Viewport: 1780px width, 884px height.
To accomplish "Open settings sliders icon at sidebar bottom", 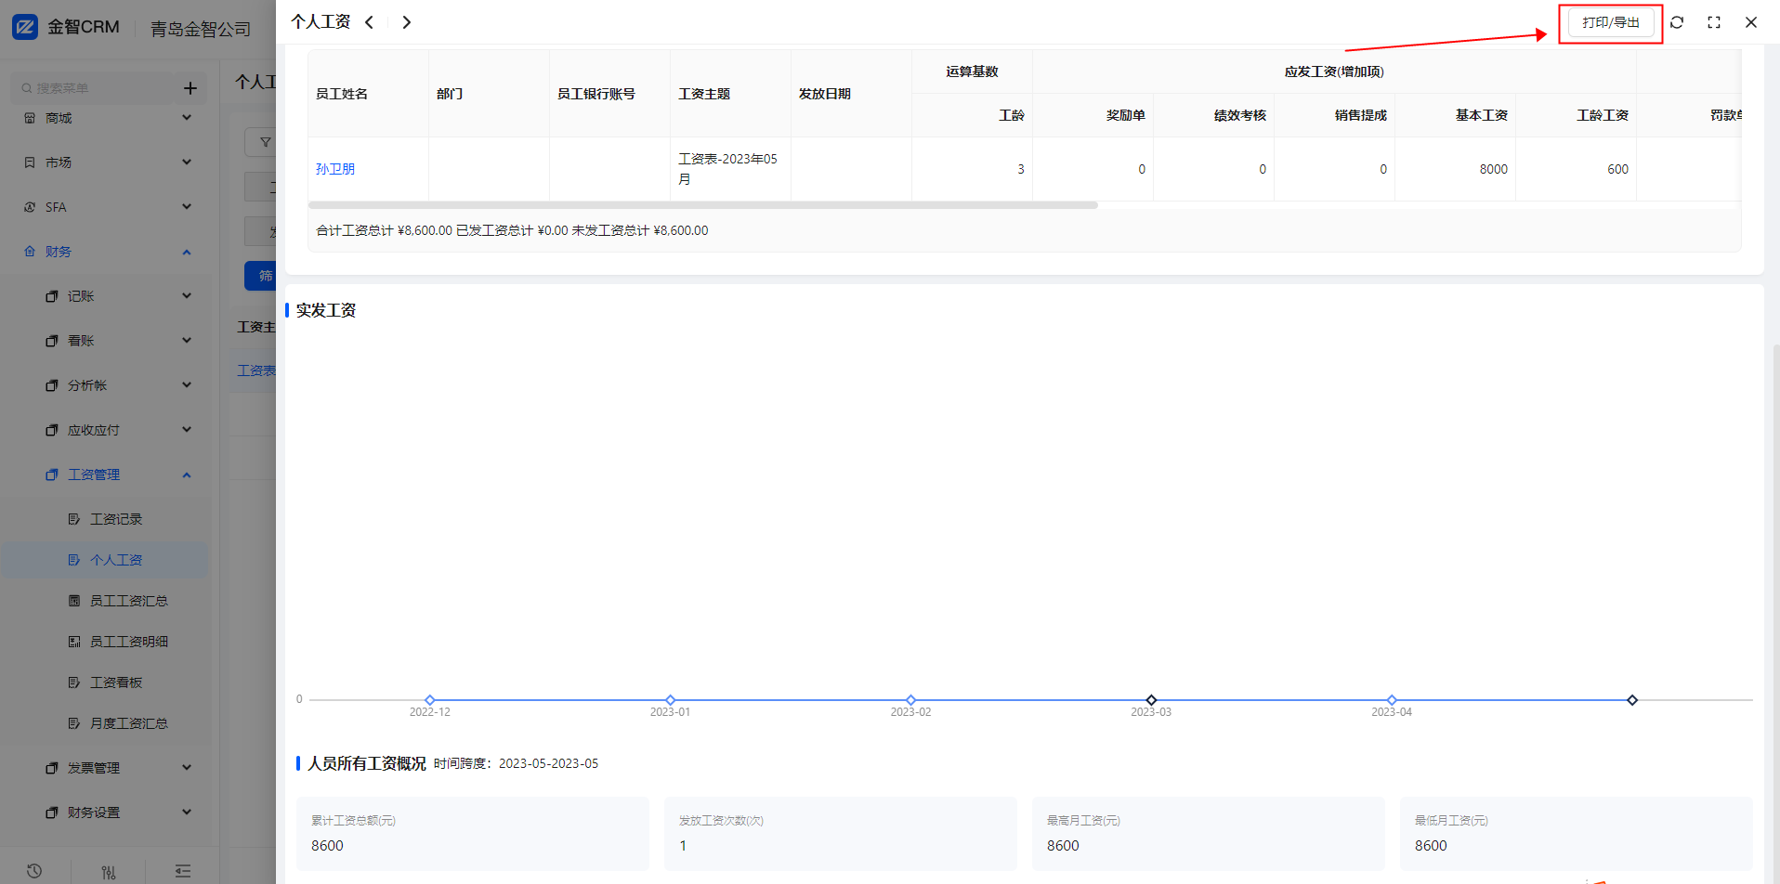I will (x=109, y=871).
